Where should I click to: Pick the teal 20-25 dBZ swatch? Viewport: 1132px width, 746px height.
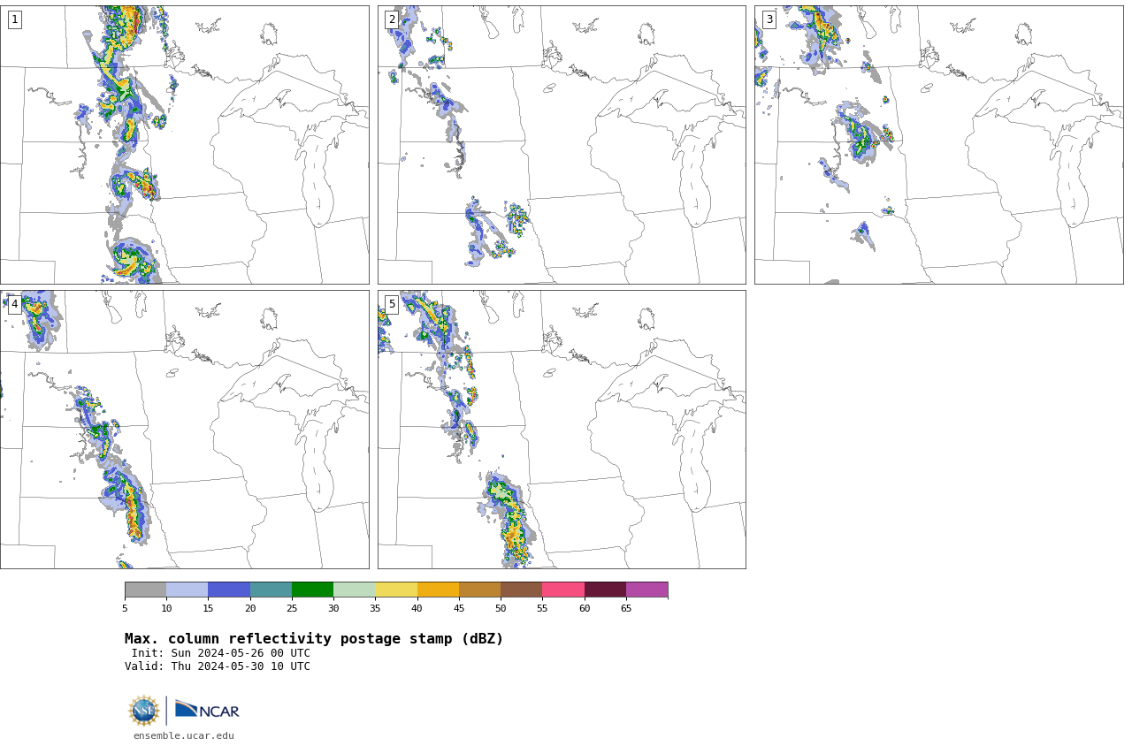[x=271, y=590]
